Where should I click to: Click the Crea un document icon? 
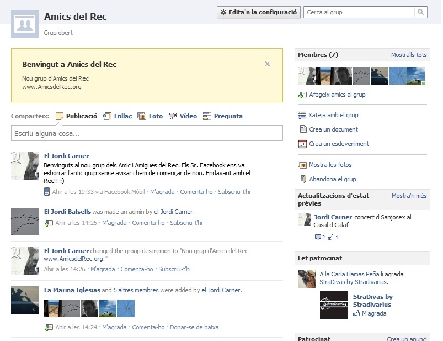click(x=302, y=129)
